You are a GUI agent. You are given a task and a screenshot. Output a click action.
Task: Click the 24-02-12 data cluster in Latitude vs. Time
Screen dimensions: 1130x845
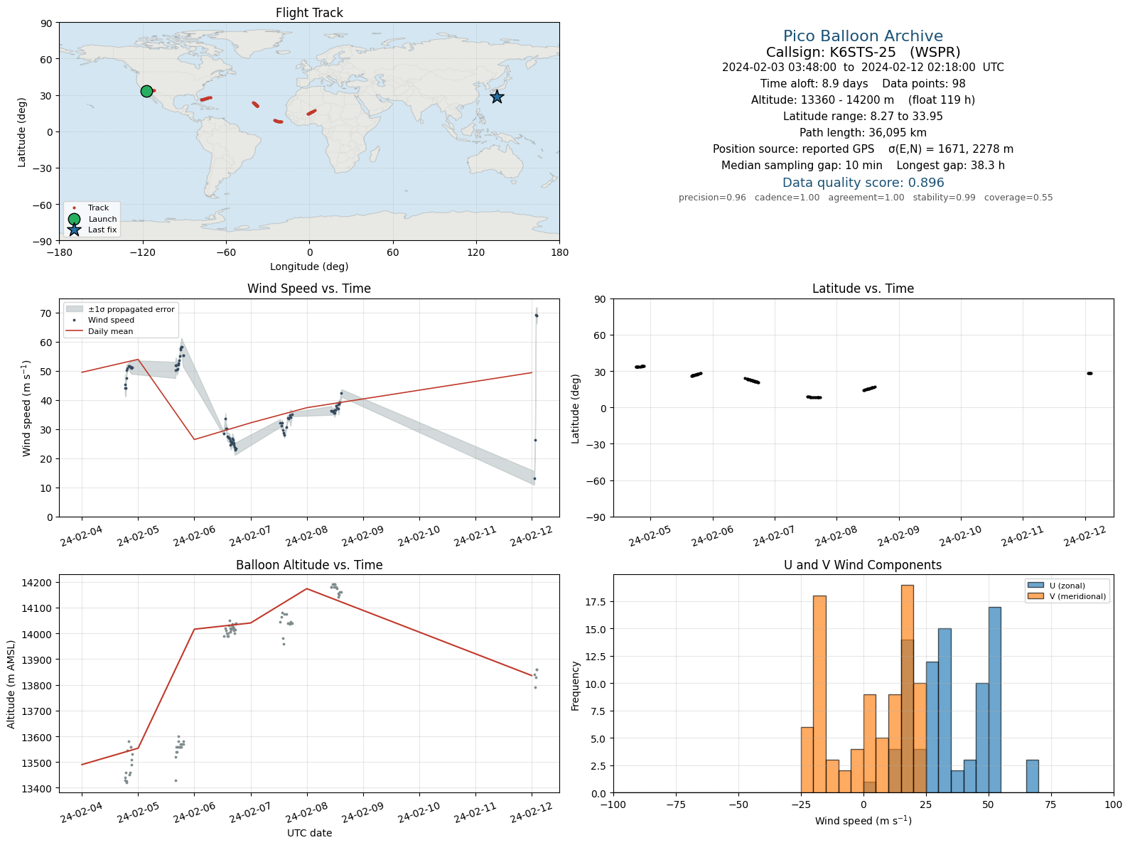[x=1089, y=373]
